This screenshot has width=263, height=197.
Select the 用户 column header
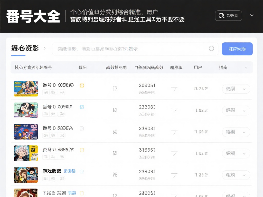pyautogui.click(x=198, y=67)
